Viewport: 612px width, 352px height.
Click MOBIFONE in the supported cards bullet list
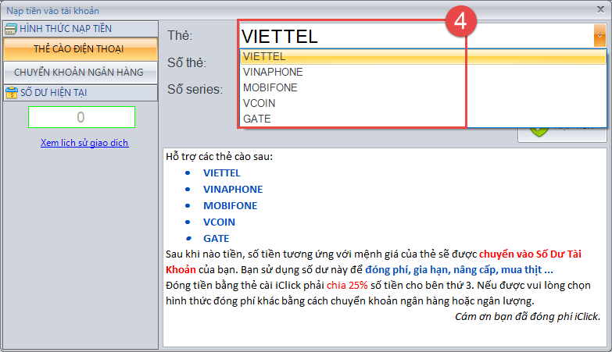click(x=231, y=206)
